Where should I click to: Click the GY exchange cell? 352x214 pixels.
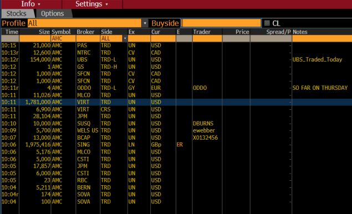pyautogui.click(x=131, y=88)
